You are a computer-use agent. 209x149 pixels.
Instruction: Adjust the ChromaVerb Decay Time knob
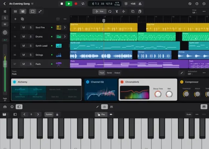tap(158, 94)
